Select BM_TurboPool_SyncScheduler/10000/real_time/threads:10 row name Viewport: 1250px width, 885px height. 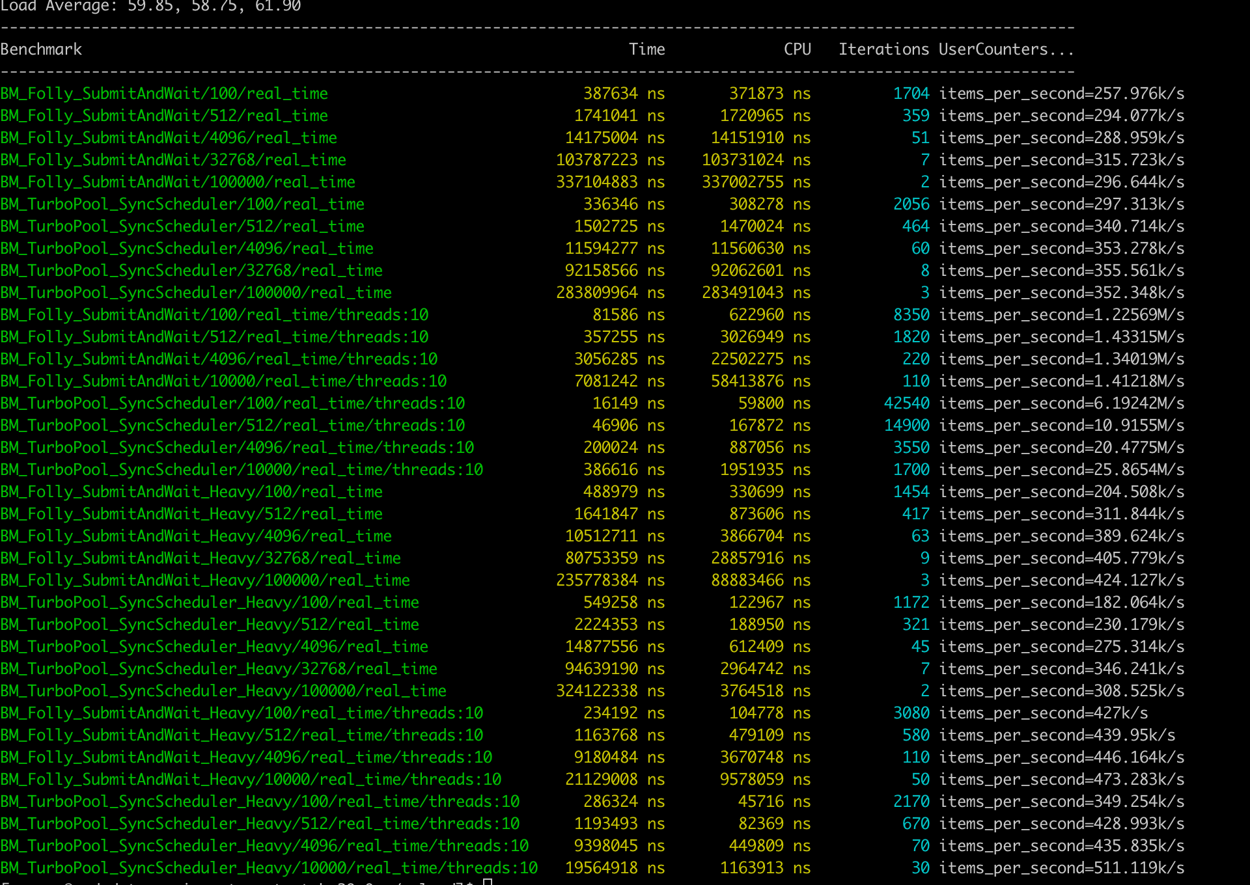pyautogui.click(x=242, y=470)
